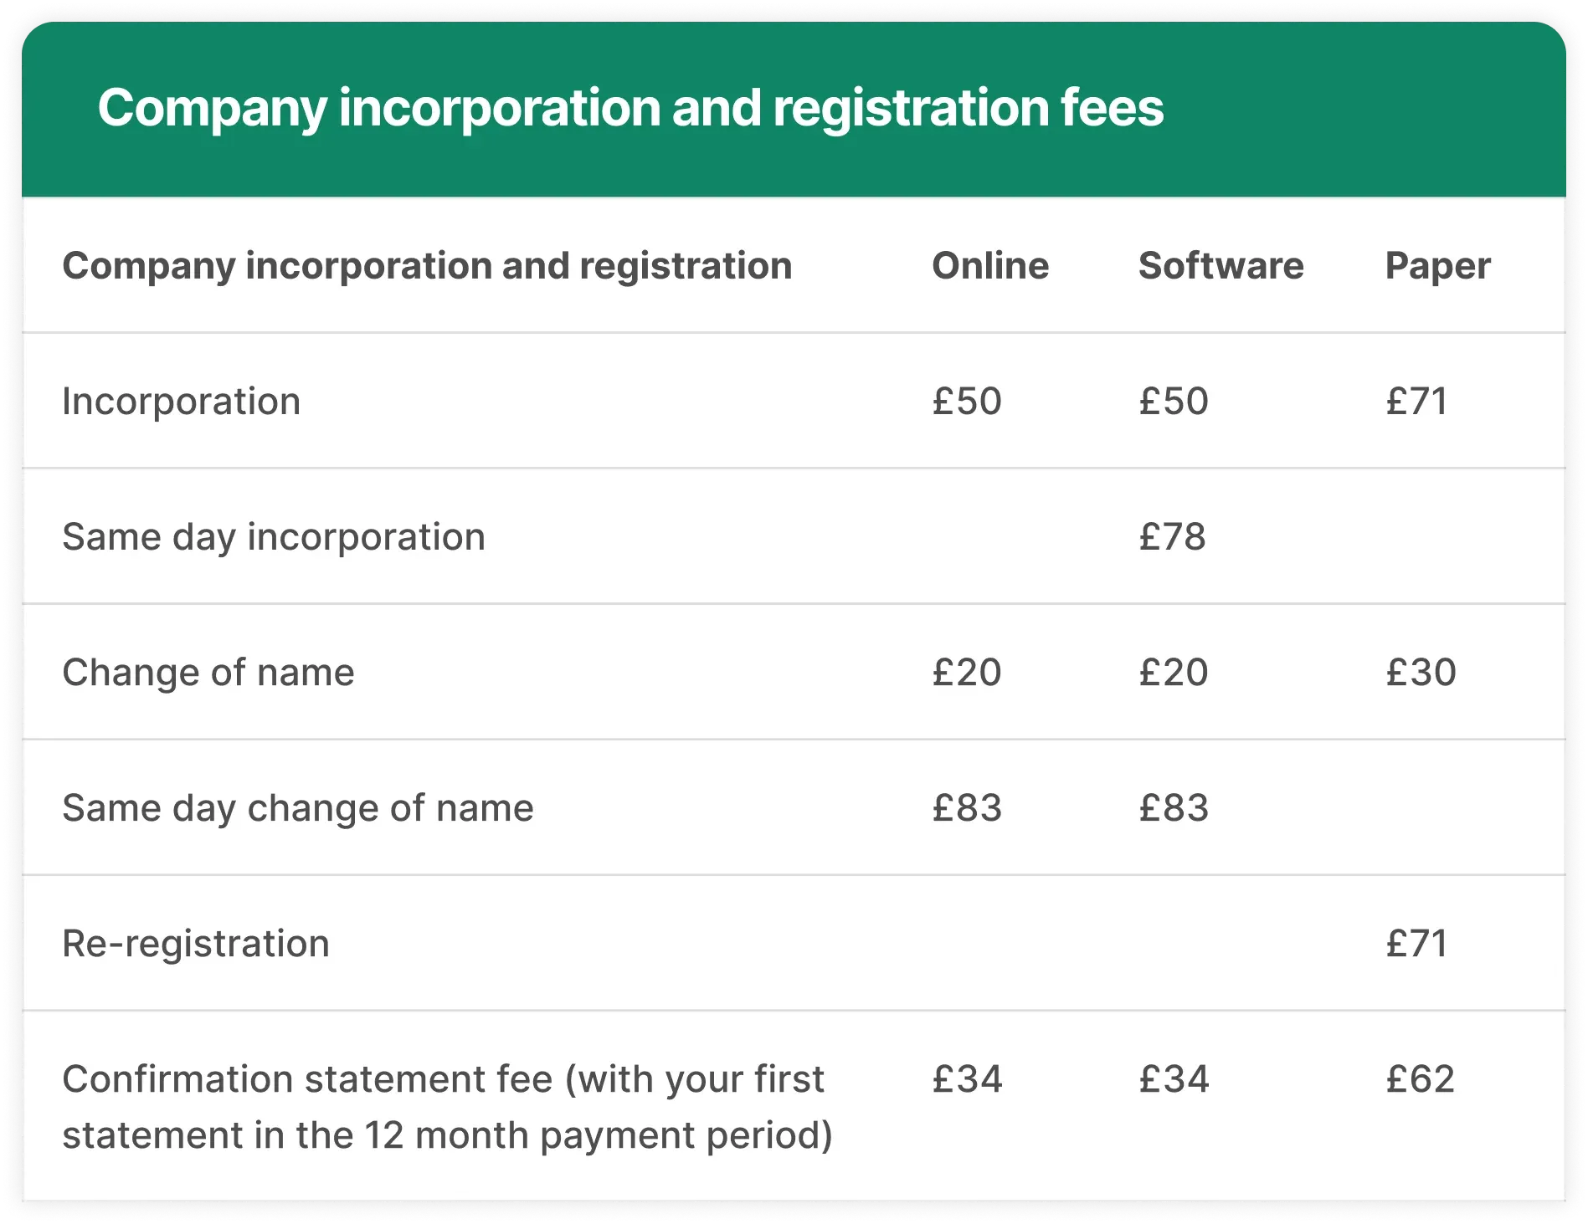Click the Online column header
1588x1224 pixels.
coord(989,266)
